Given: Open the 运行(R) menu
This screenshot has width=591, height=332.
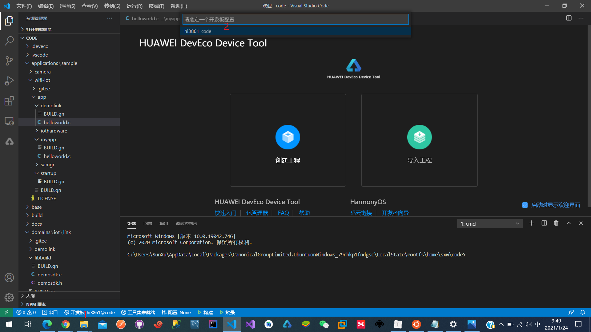Looking at the screenshot, I should (134, 5).
